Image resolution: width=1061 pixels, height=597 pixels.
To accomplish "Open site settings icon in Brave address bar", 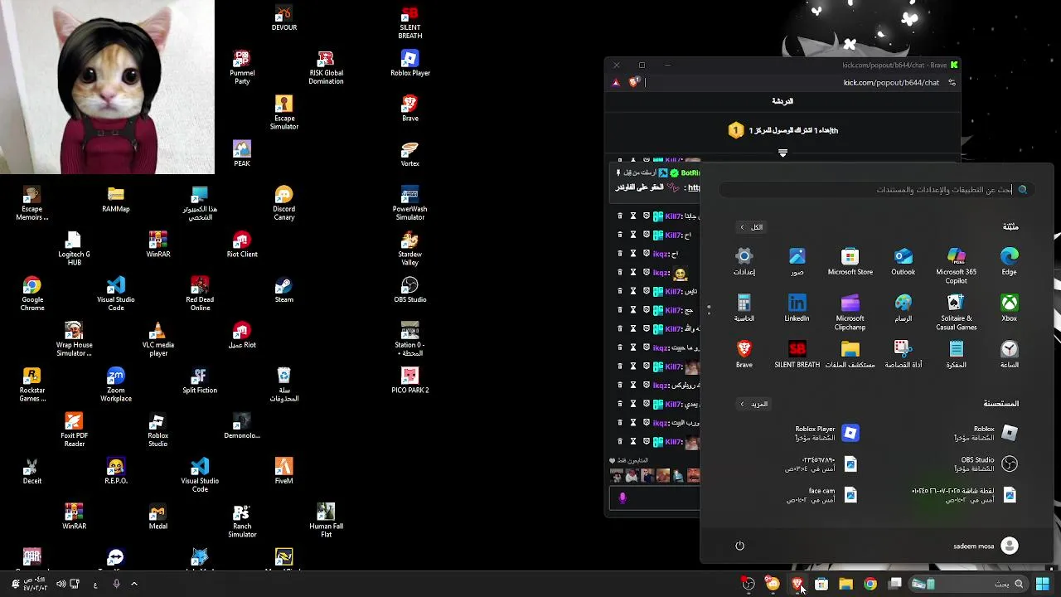I will point(952,82).
